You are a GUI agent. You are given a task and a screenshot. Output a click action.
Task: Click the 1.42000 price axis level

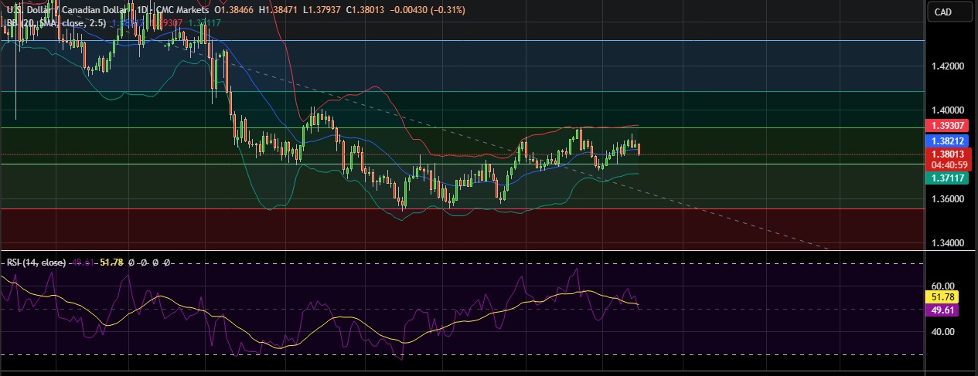pyautogui.click(x=946, y=66)
